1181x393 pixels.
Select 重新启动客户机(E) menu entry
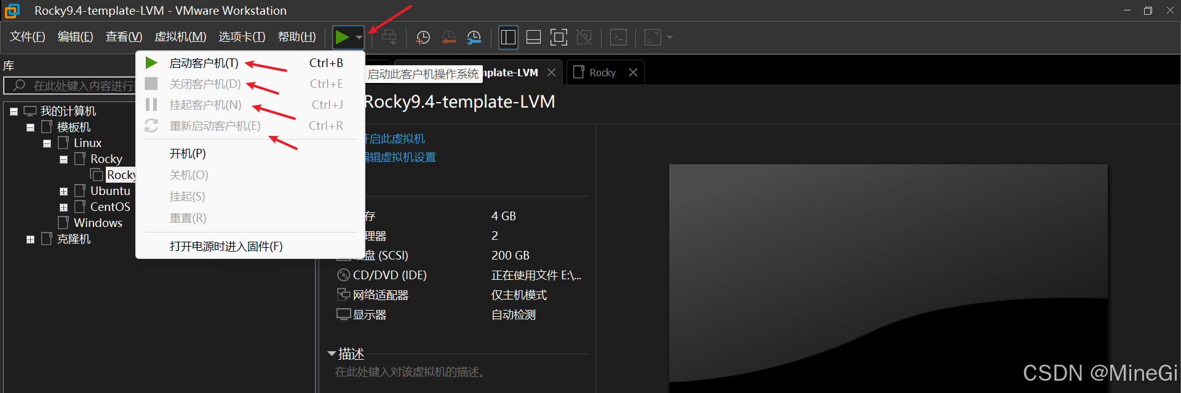pos(250,126)
